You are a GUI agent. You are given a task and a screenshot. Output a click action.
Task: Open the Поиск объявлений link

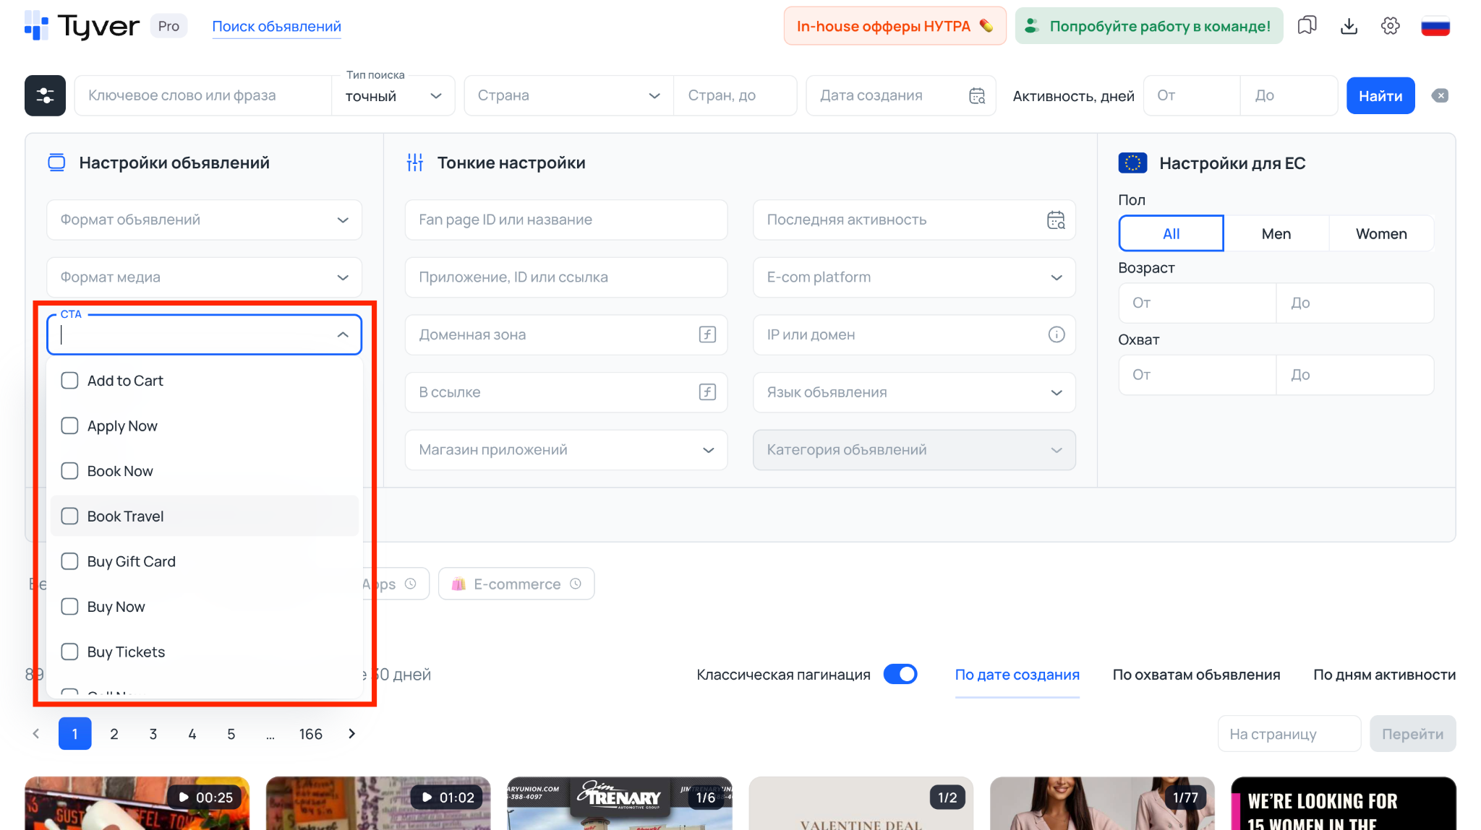click(276, 26)
